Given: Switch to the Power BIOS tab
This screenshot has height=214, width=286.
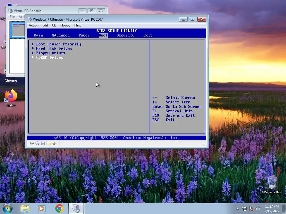Looking at the screenshot, I should [84, 35].
